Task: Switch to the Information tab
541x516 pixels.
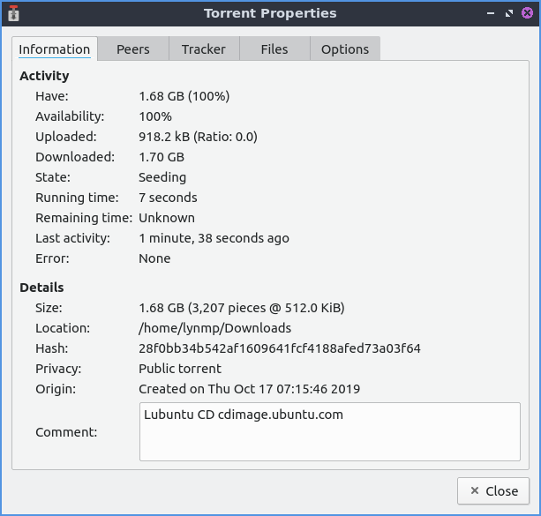Action: pyautogui.click(x=55, y=49)
